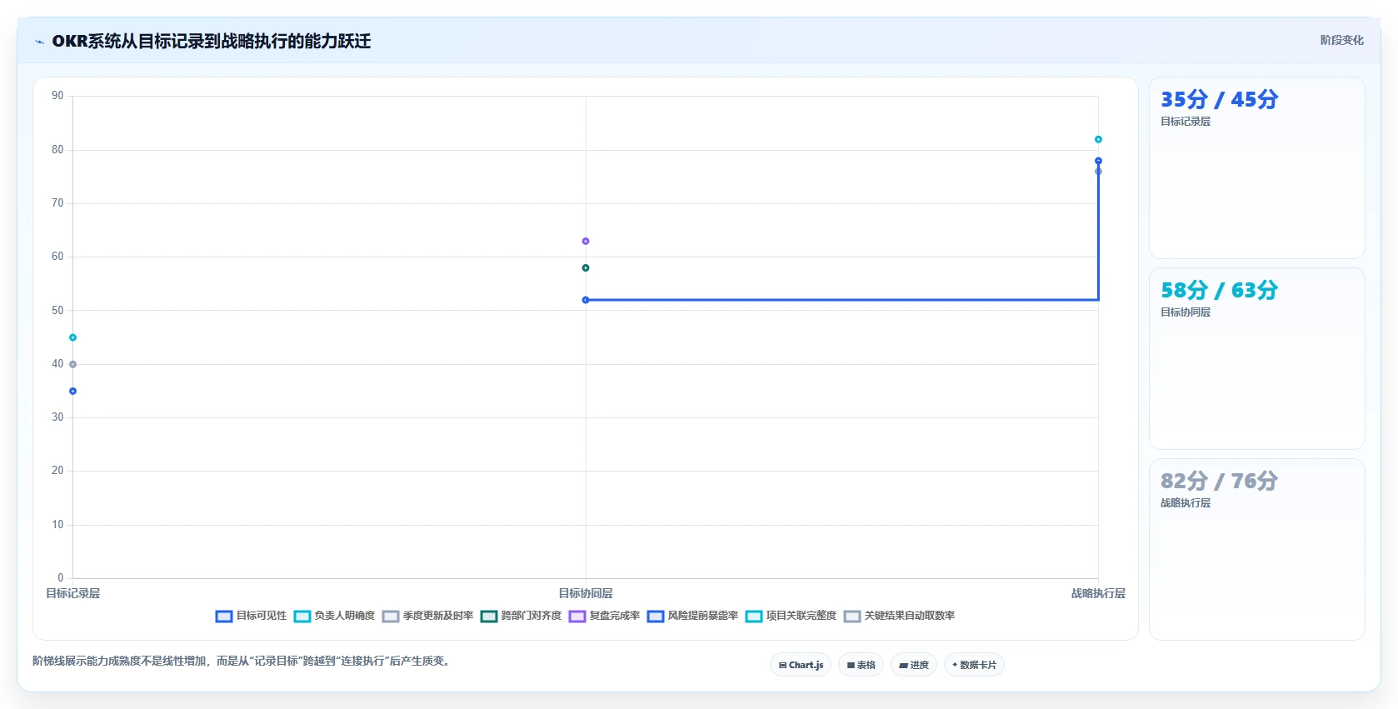Toggle the 跨部门对齐度 legend series
This screenshot has height=709, width=1398.
[521, 616]
